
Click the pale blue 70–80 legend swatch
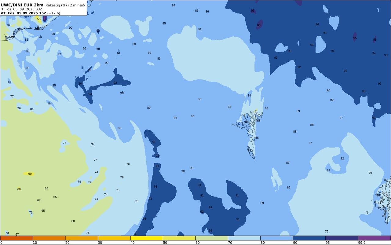pos(244,238)
